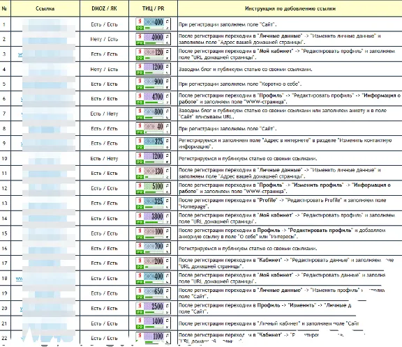Click the ТИЦ badge with value 40
Viewport: 402px width, 347px height.
(x=153, y=128)
